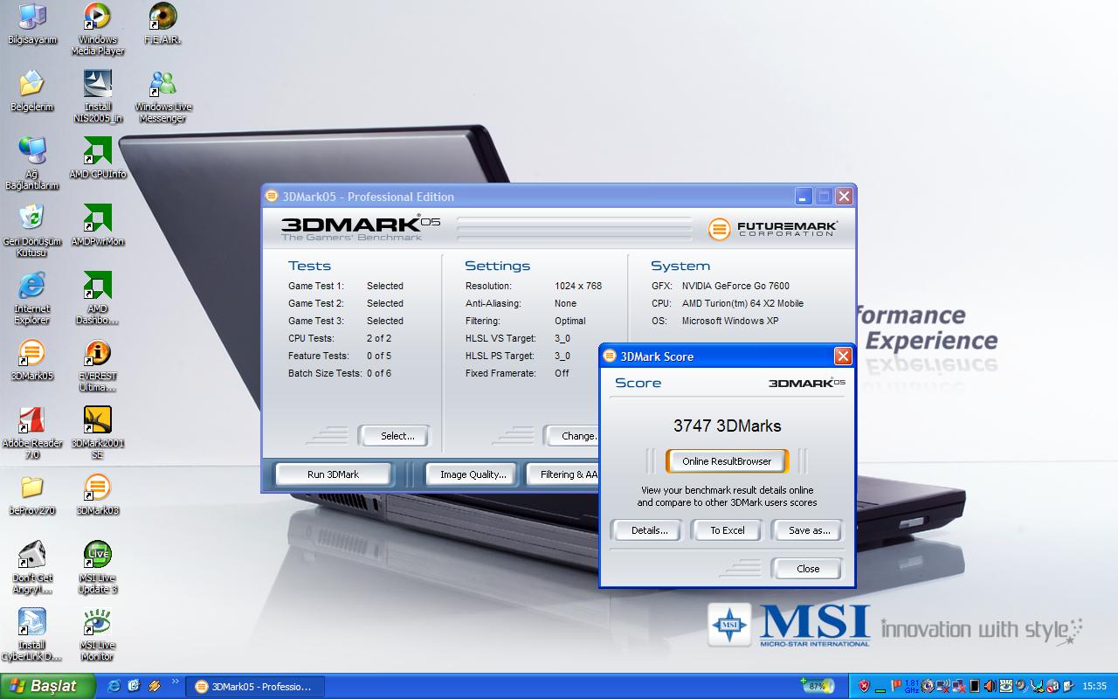The image size is (1118, 699).
Task: Launch the 3DMark03 desktop shortcut
Action: (97, 495)
